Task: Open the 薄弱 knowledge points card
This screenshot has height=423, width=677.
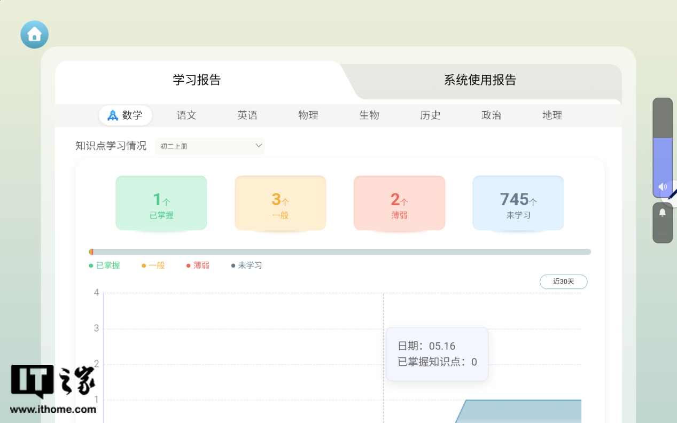Action: 399,203
